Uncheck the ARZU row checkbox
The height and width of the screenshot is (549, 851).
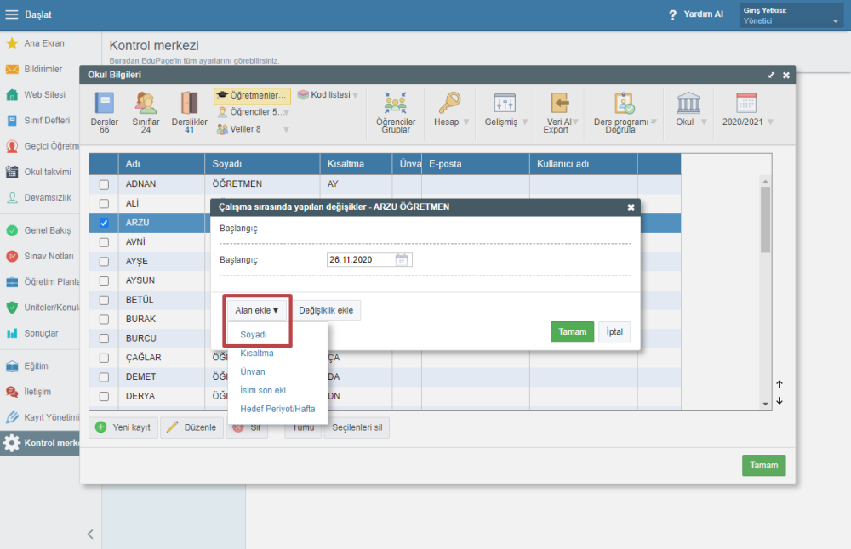pyautogui.click(x=104, y=223)
